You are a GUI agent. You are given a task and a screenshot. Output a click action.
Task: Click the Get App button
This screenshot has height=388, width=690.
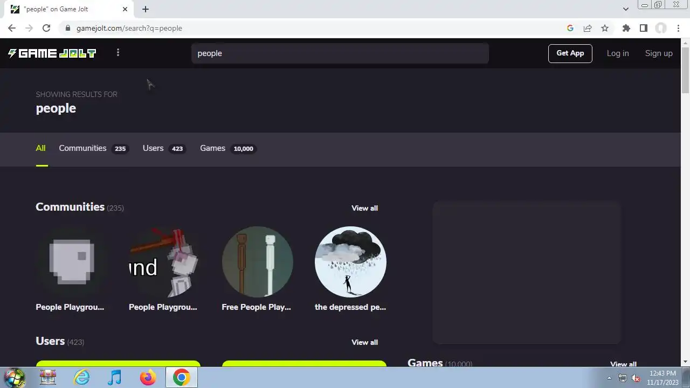click(570, 53)
